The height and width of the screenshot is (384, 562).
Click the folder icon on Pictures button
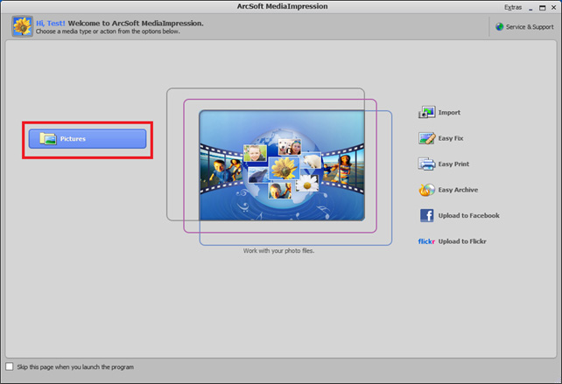point(47,139)
